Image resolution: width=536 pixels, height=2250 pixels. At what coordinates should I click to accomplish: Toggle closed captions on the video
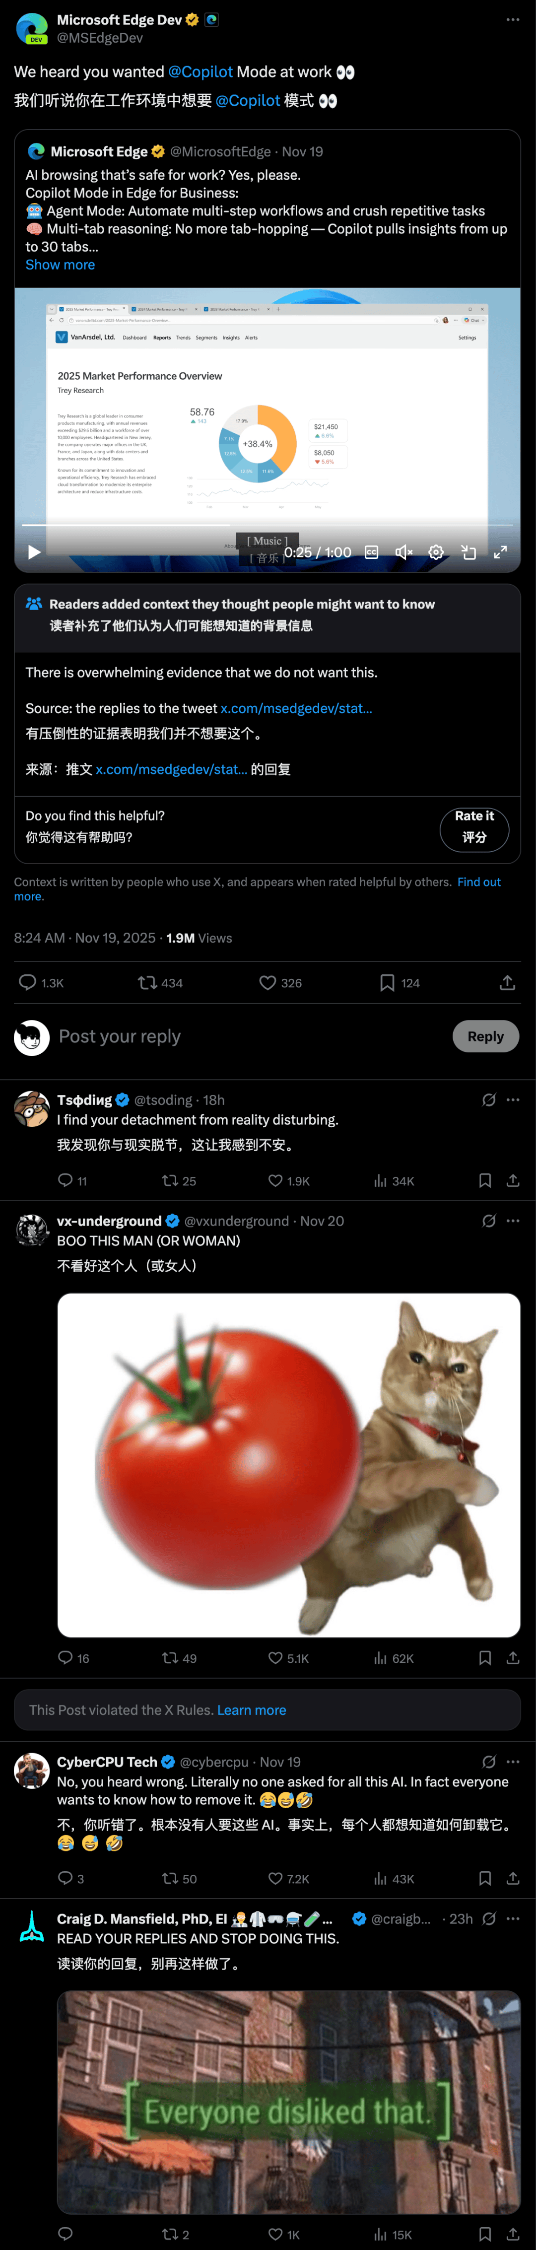click(x=371, y=552)
